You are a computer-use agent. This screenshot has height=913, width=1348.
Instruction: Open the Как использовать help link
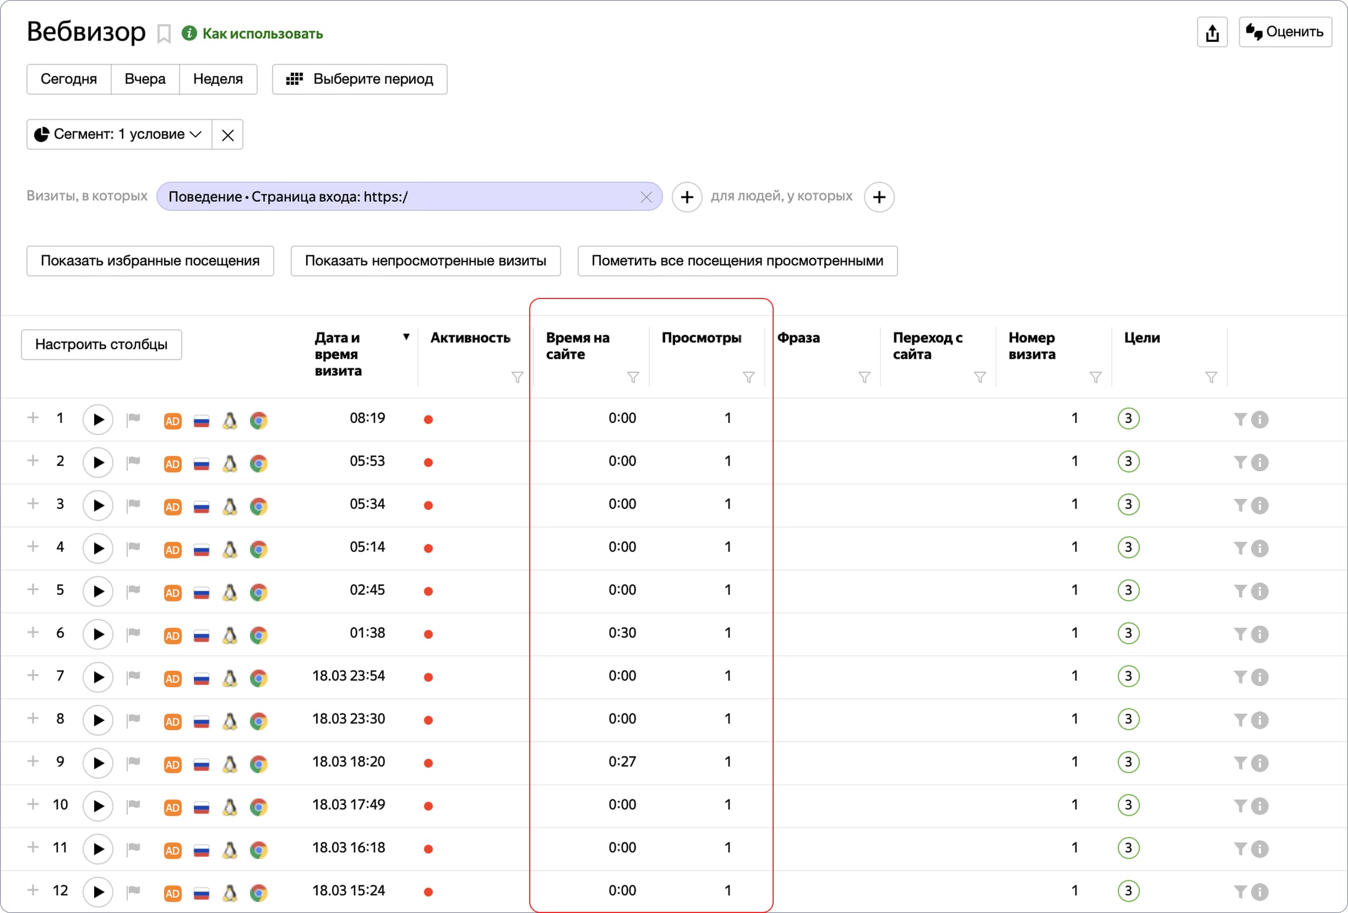point(262,34)
